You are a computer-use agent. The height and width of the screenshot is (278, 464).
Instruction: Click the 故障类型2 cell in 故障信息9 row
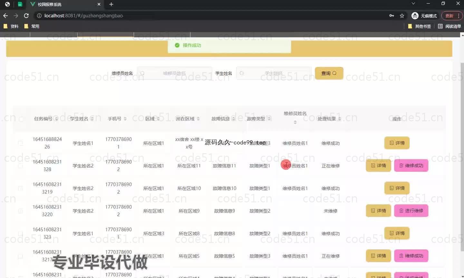tap(260, 211)
